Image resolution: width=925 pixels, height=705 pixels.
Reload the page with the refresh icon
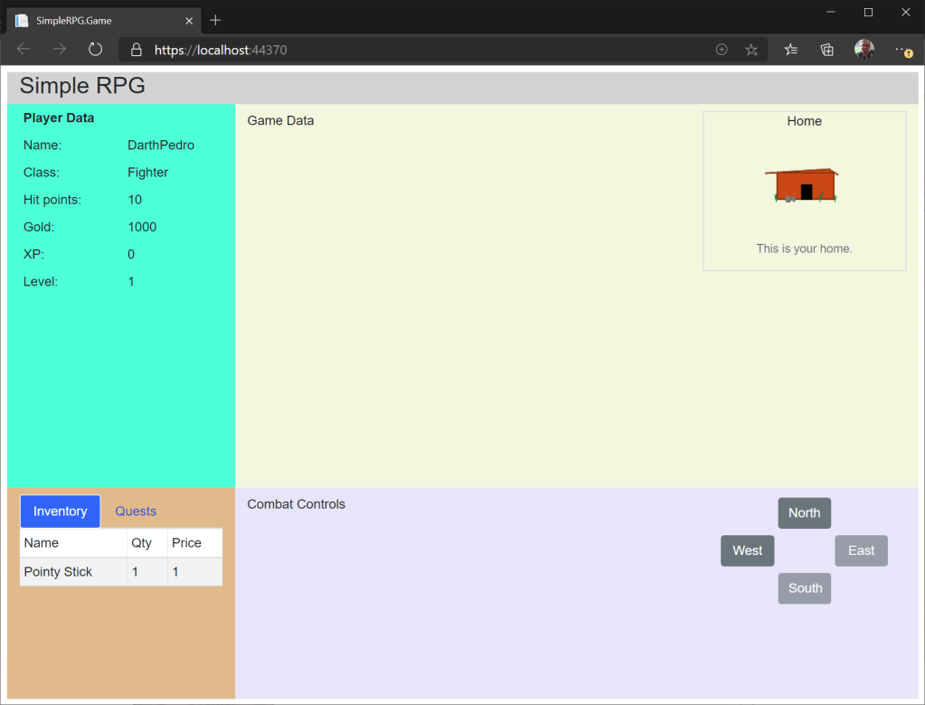click(95, 50)
